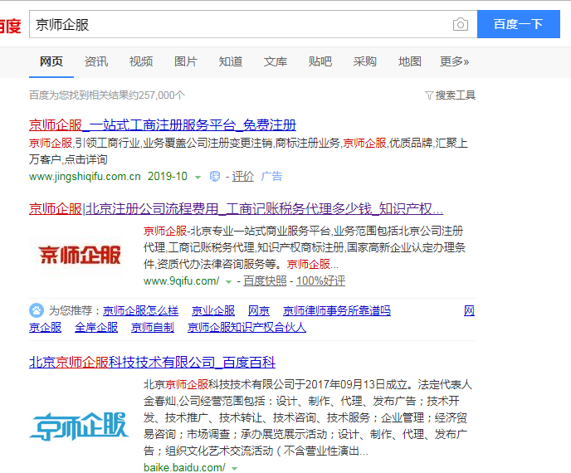Open result 京师企服_一站式工商注册服务平台_免费注册

[x=163, y=125]
